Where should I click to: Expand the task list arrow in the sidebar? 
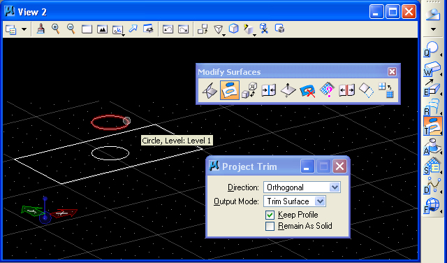[433, 29]
